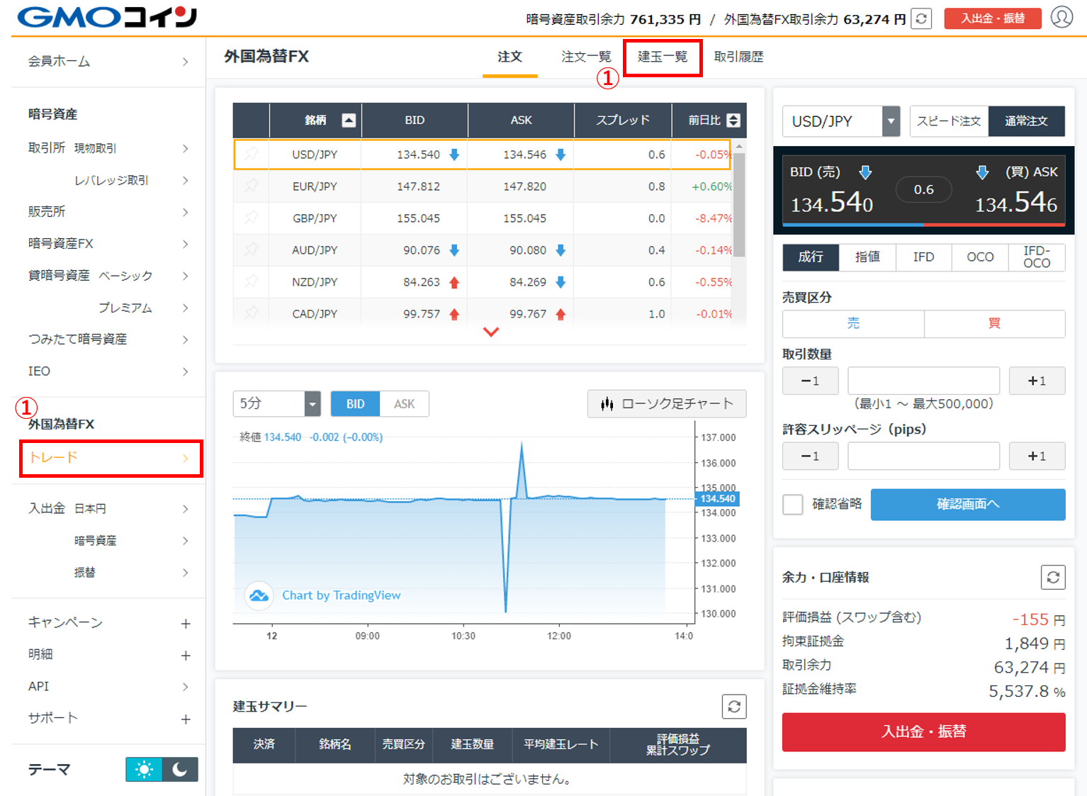Toggle the chart to ASK prices
1087x796 pixels.
[404, 403]
